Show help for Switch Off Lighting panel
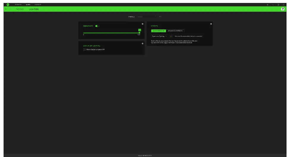 tap(143, 43)
